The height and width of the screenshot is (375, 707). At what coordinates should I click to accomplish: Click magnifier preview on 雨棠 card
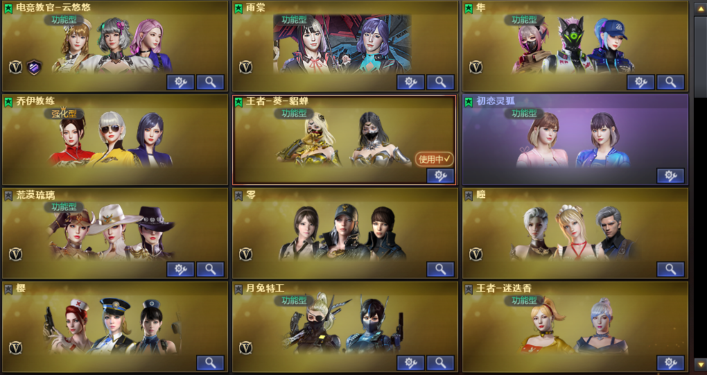440,82
